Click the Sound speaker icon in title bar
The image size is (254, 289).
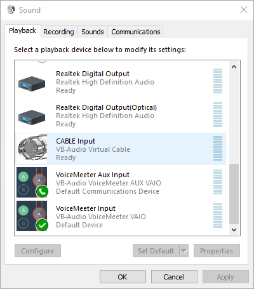[11, 10]
